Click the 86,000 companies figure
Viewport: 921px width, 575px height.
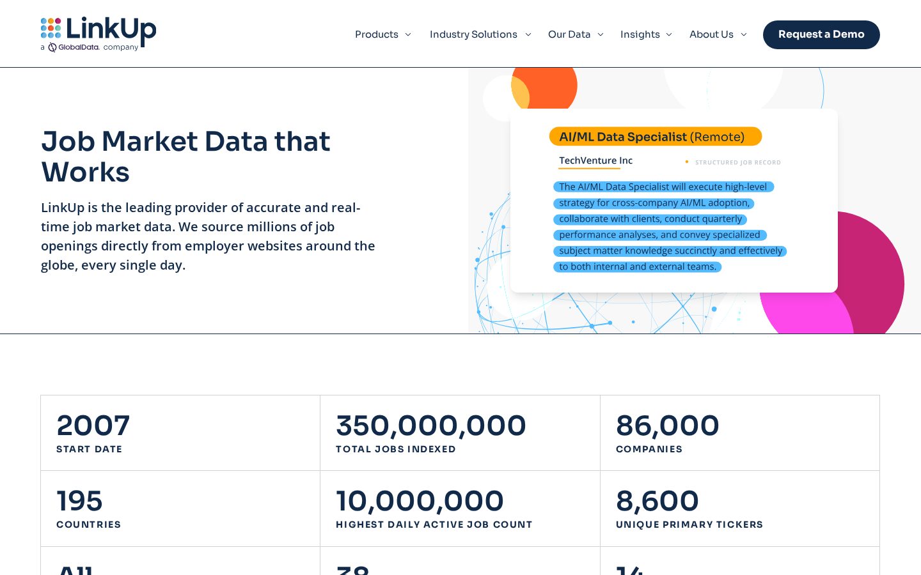point(668,425)
